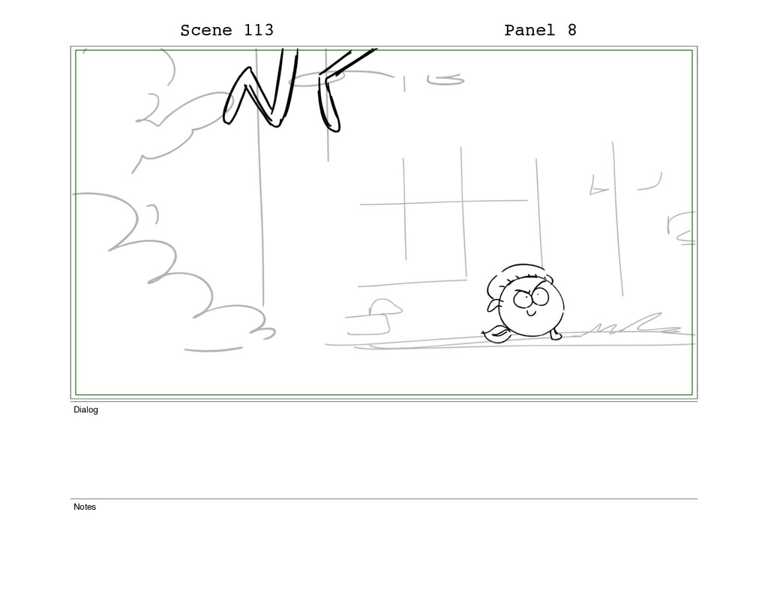This screenshot has height=593, width=768.
Task: Click the Panel 8 heading text
Action: pos(540,30)
